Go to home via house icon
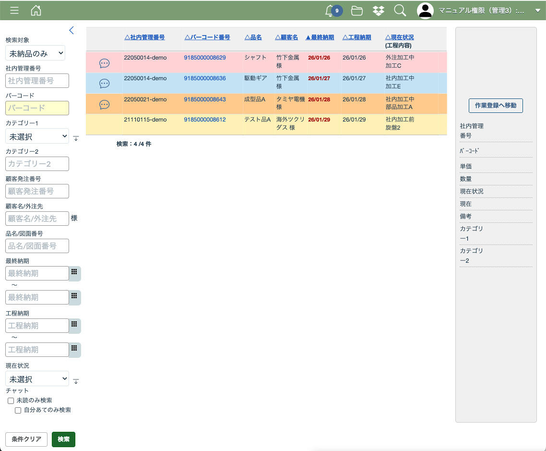The image size is (546, 451). [x=36, y=11]
